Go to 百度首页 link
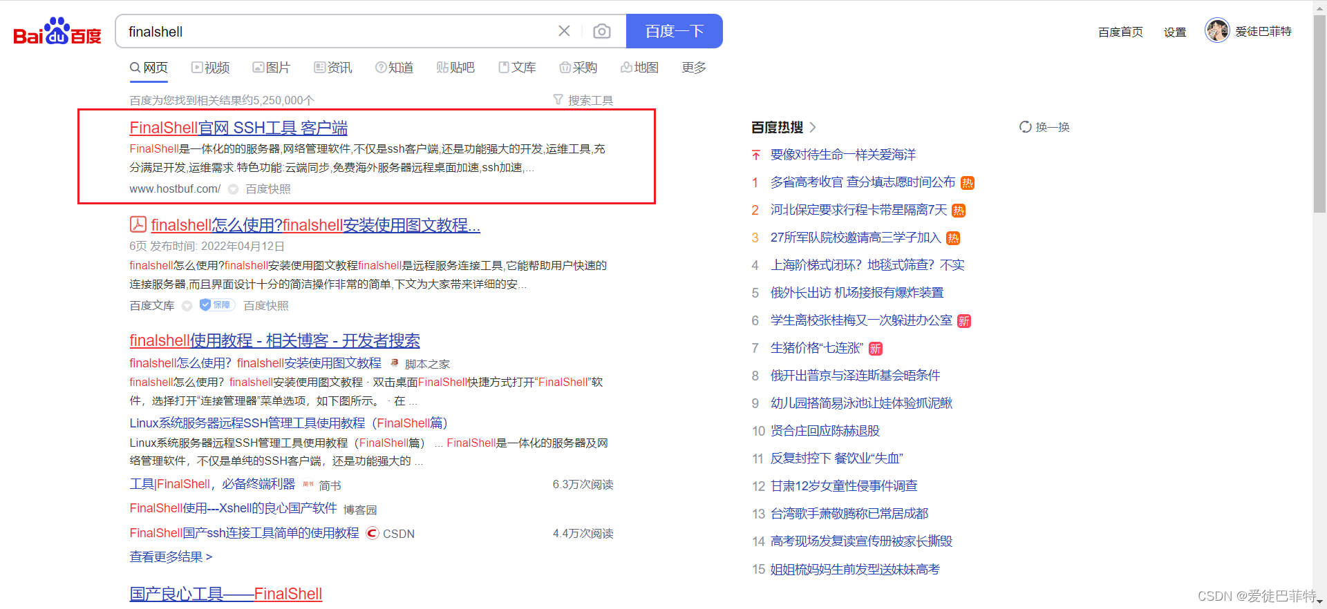Viewport: 1327px width, 609px height. [x=1120, y=32]
